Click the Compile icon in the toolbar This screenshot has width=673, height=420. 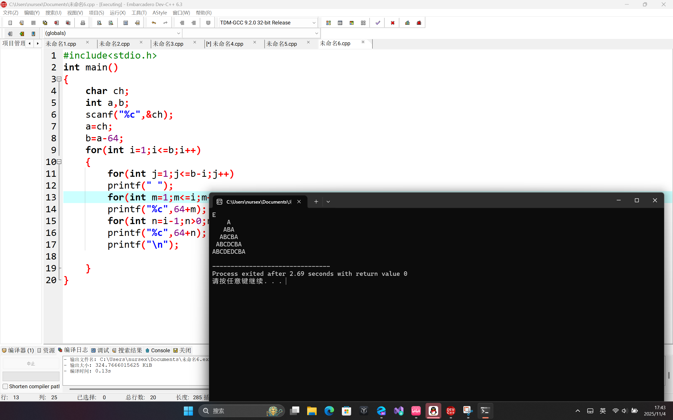pyautogui.click(x=328, y=23)
